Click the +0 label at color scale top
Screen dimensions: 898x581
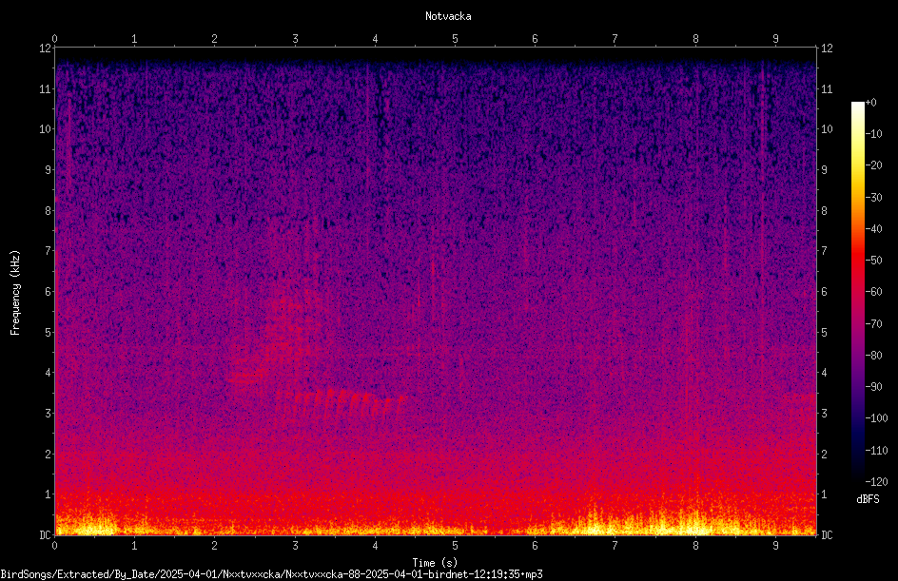click(x=871, y=103)
